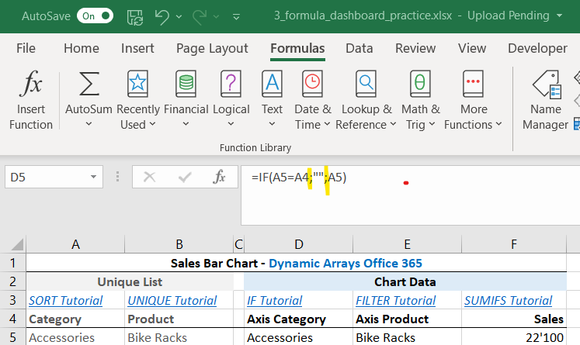Open the FILTER Tutorial link

[396, 301]
